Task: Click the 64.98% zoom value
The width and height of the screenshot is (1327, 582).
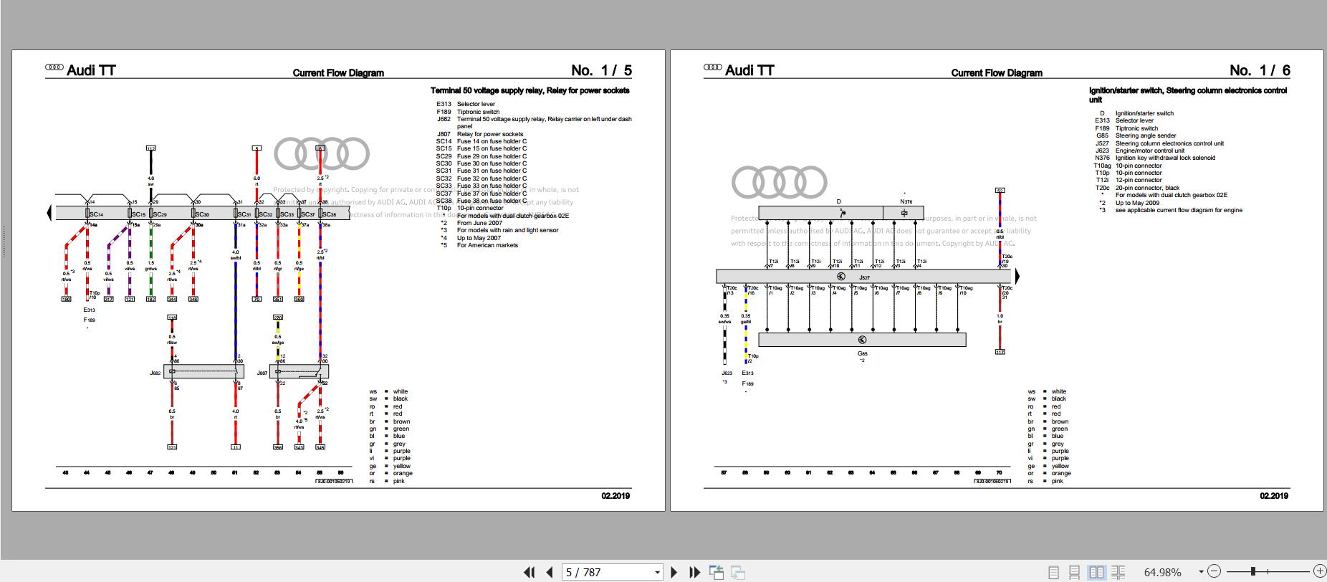Action: [x=1162, y=572]
